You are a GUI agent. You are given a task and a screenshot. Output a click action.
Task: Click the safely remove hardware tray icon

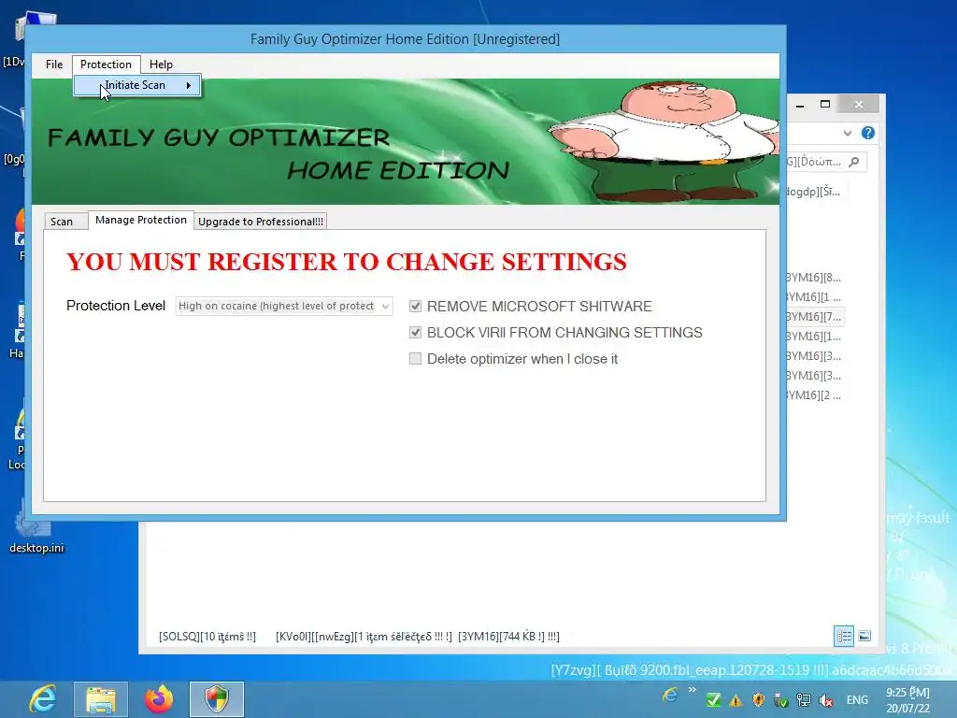coord(780,700)
